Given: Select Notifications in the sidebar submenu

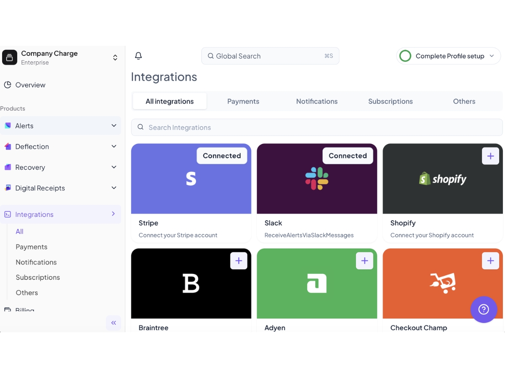Looking at the screenshot, I should [36, 262].
